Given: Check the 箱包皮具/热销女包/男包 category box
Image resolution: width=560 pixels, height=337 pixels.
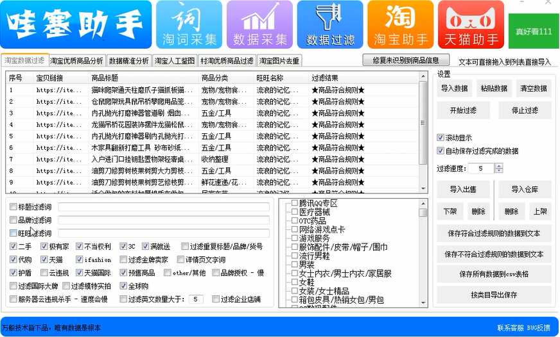Looking at the screenshot, I should click(295, 300).
